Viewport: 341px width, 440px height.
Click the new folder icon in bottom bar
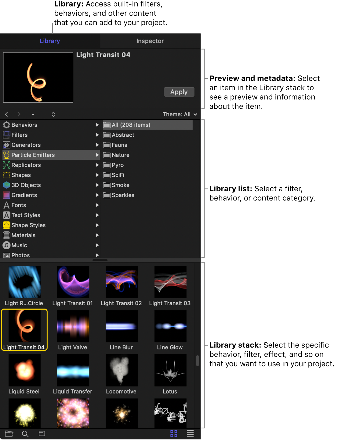pyautogui.click(x=9, y=434)
